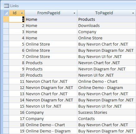Click Nevron UI for .NET ToPageId row 10

pos(107,75)
